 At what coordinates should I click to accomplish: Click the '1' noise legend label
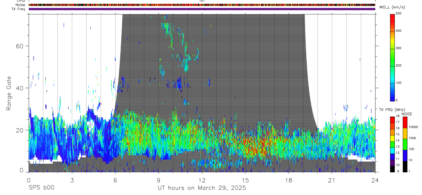point(409,171)
